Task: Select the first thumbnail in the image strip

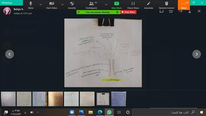Action: pyautogui.click(x=8, y=99)
